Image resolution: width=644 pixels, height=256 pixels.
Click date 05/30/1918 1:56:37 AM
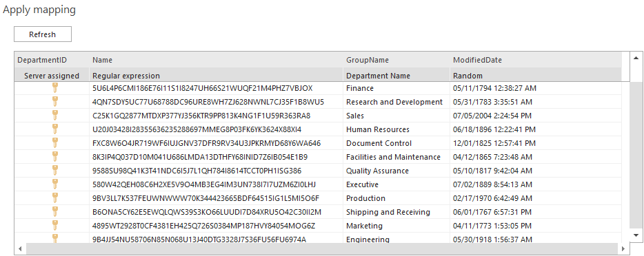point(492,239)
